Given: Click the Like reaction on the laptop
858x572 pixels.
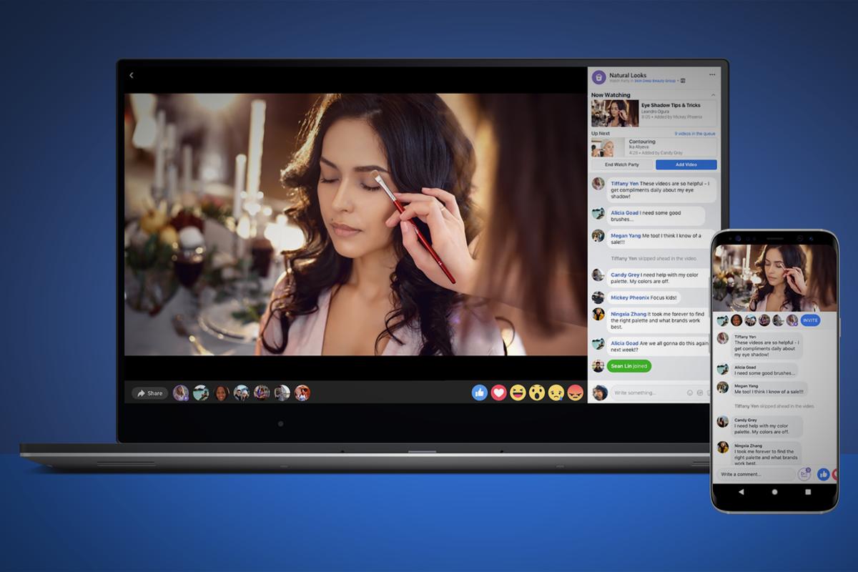Looking at the screenshot, I should (x=480, y=392).
